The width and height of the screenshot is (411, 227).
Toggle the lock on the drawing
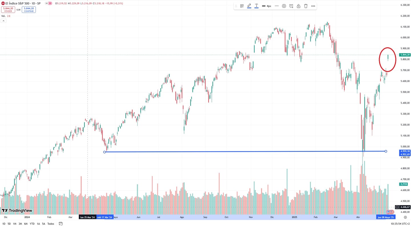299,6
